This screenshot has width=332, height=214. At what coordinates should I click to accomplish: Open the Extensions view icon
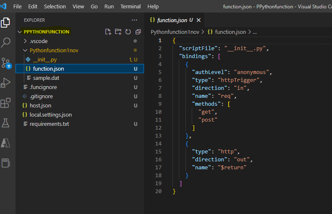pos(6,103)
